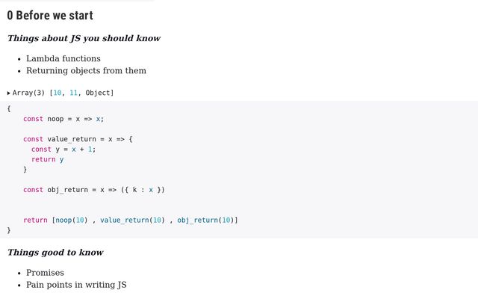This screenshot has width=478, height=299.
Task: Click the "0 Before we start" heading
Action: click(50, 16)
